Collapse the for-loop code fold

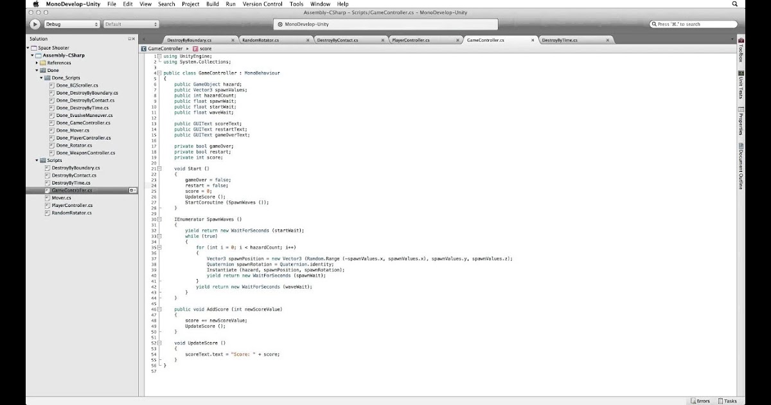(159, 247)
